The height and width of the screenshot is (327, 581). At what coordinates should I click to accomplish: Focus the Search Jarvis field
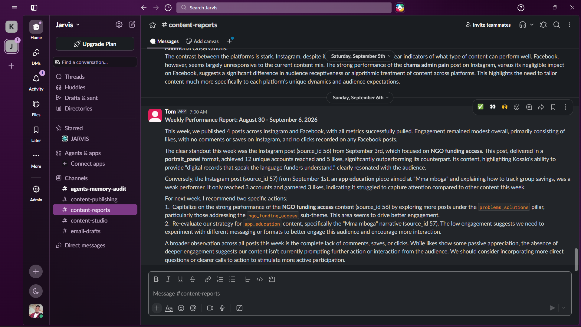[x=284, y=8]
